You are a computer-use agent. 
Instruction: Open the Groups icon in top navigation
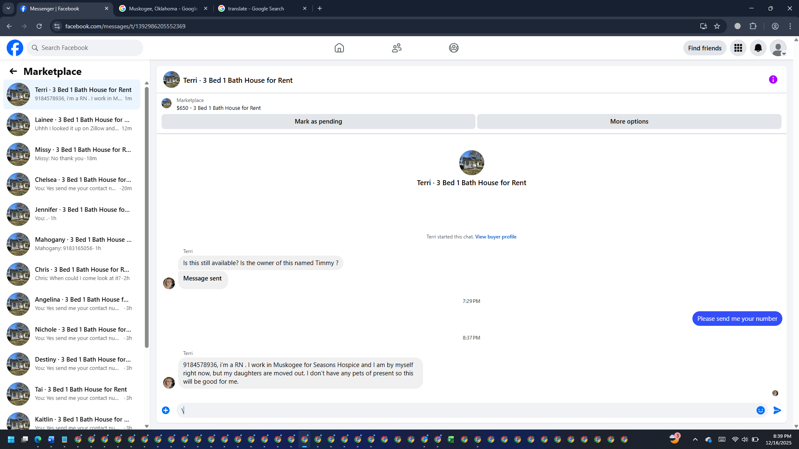click(x=454, y=48)
